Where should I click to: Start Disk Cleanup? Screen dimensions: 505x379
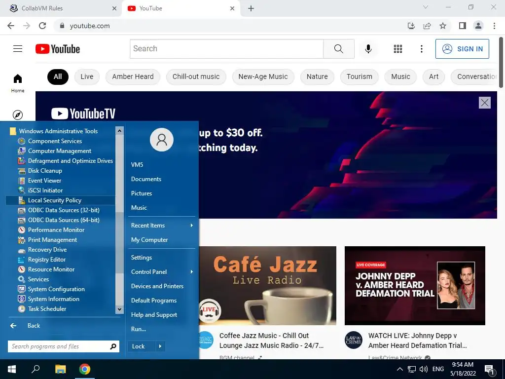click(x=45, y=170)
